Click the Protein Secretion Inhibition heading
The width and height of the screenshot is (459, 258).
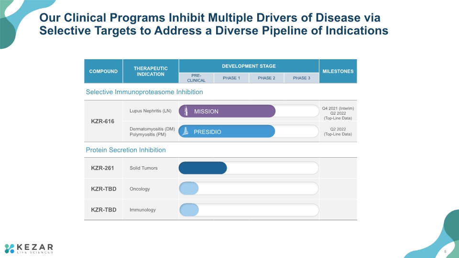coord(126,150)
